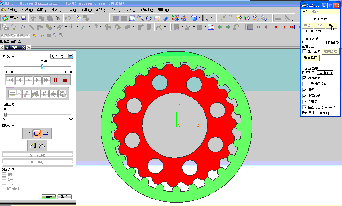Open the 编辑(E) menu
Viewport: 342px width, 206px height.
27,10
